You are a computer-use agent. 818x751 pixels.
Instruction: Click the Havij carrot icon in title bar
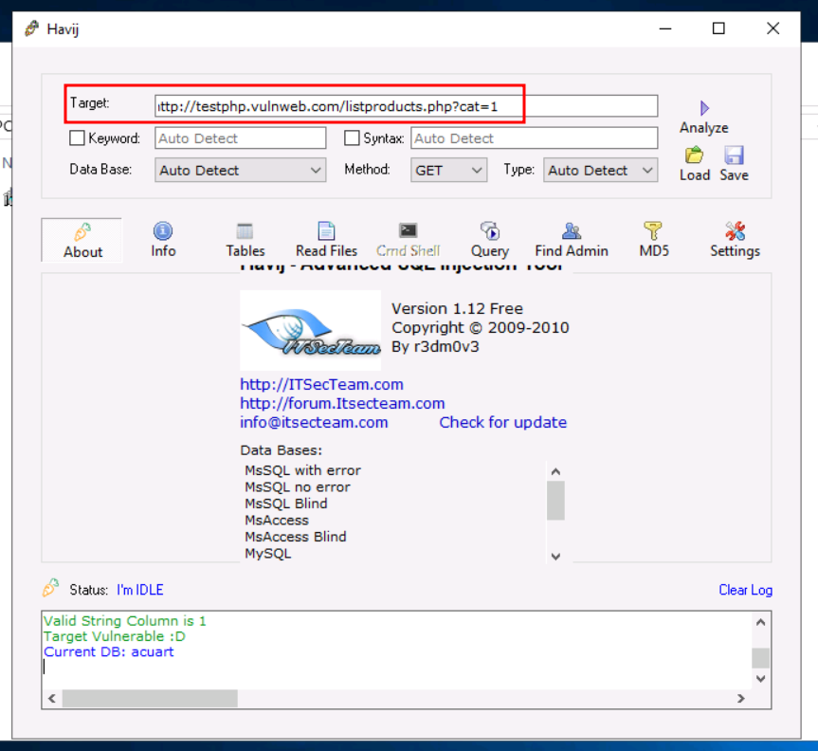coord(32,28)
